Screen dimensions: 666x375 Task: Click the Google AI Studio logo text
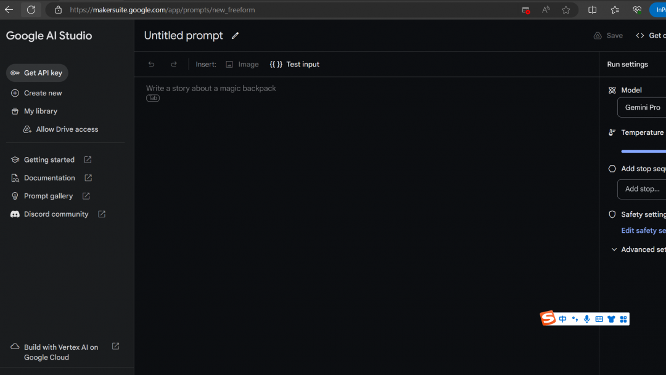click(x=49, y=36)
